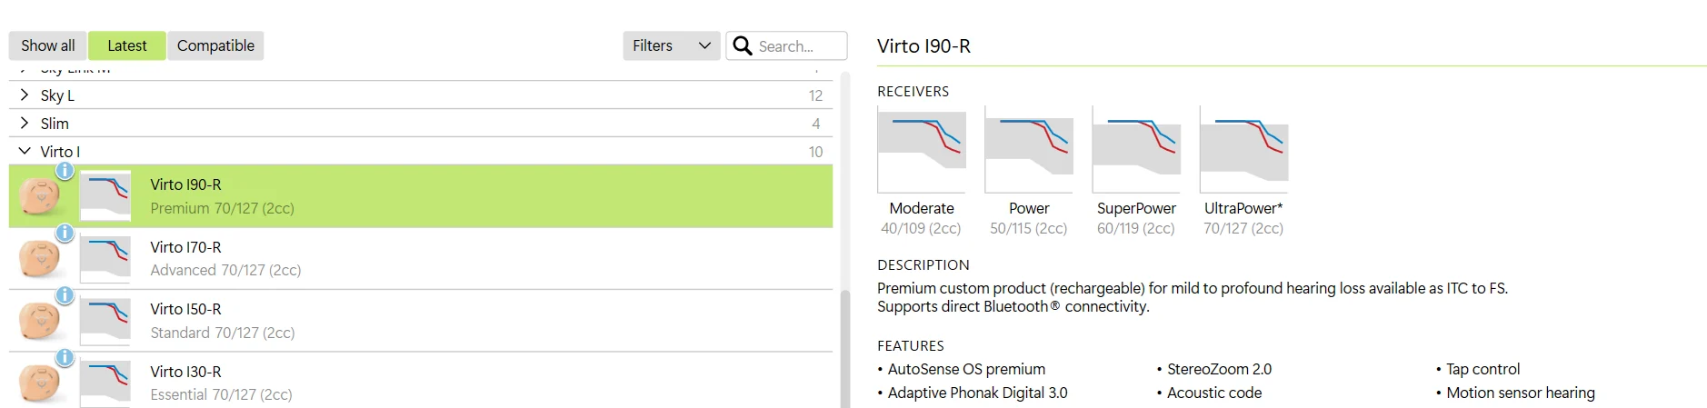Collapse the Virto I group
The height and width of the screenshot is (408, 1707).
pos(421,152)
